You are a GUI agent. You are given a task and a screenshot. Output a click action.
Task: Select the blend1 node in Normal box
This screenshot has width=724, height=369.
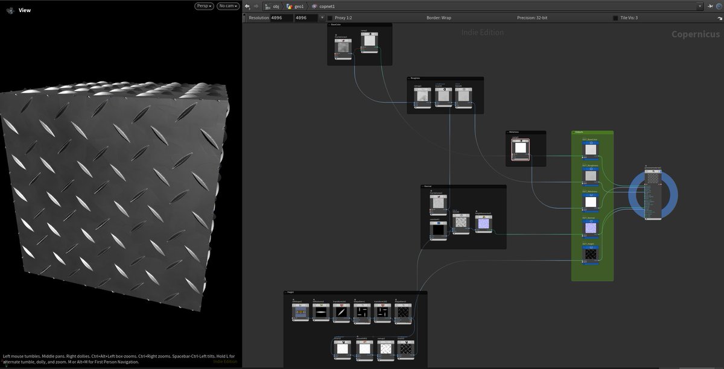pos(461,223)
